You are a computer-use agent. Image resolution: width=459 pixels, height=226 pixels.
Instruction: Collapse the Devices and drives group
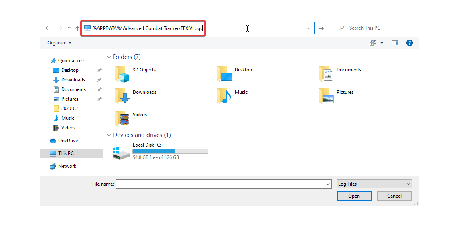pyautogui.click(x=109, y=135)
